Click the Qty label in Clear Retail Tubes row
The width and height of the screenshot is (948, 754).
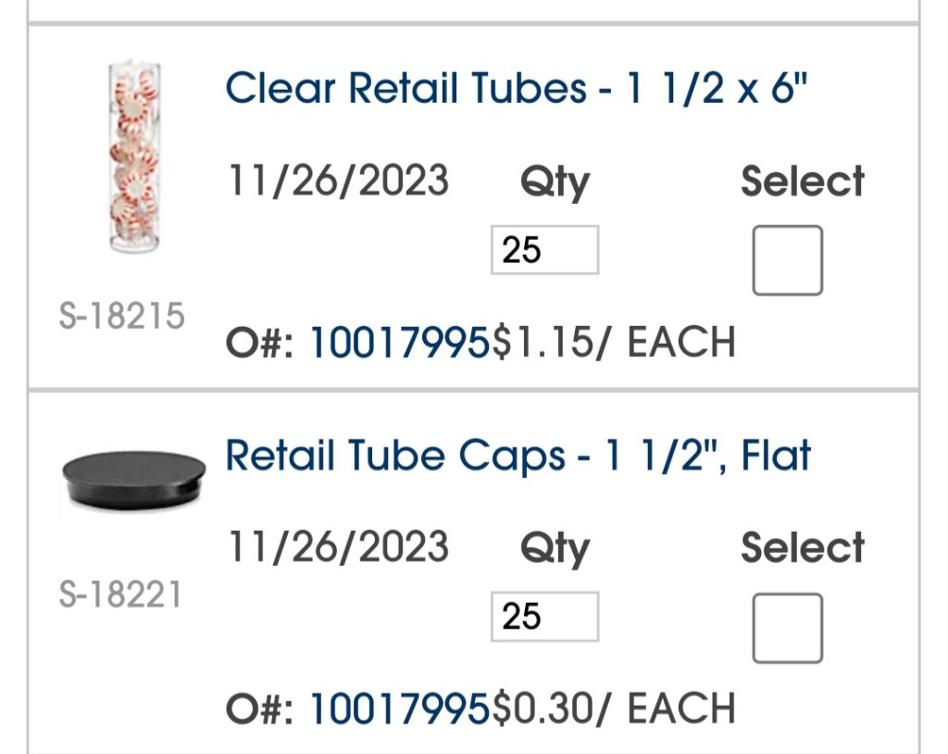click(x=555, y=182)
